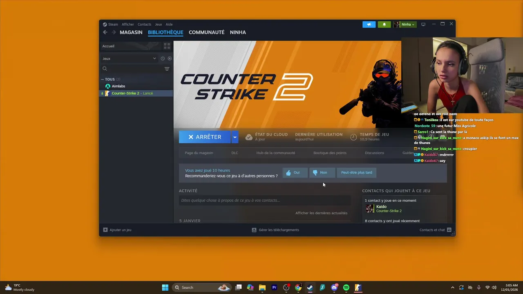Go back with the left arrow
The height and width of the screenshot is (294, 523).
(105, 32)
